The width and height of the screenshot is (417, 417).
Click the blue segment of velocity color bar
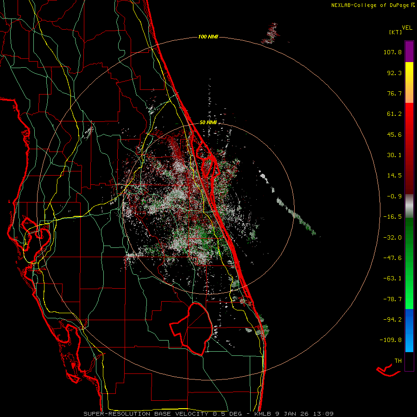click(409, 330)
